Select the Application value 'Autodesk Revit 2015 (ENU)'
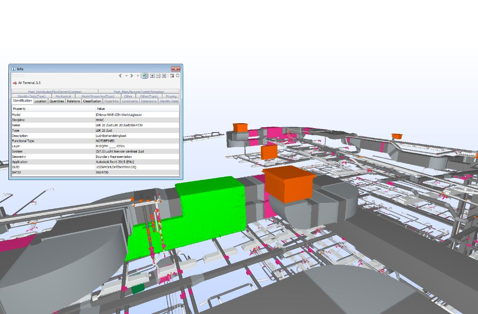Viewport: 478px width, 314px height. 115,162
